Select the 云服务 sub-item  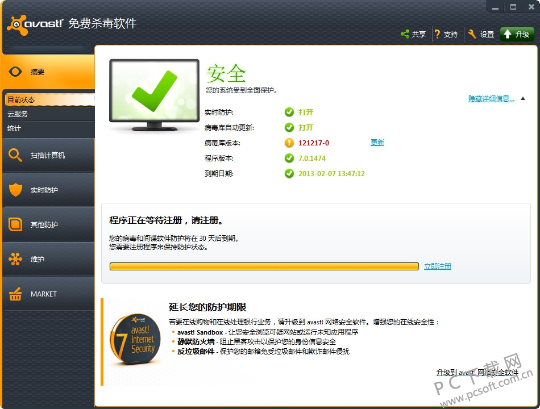pyautogui.click(x=48, y=114)
